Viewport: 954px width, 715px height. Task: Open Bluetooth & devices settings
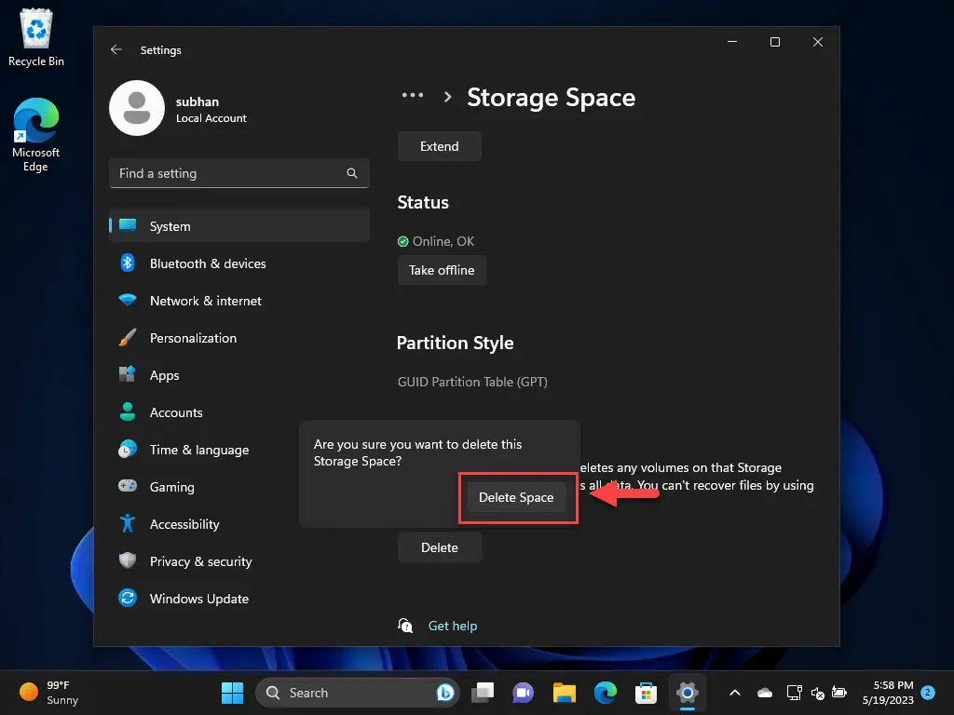[239, 263]
